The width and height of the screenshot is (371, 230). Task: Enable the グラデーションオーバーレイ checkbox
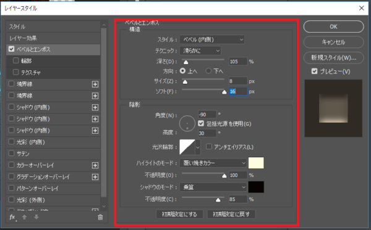[x=11, y=176]
